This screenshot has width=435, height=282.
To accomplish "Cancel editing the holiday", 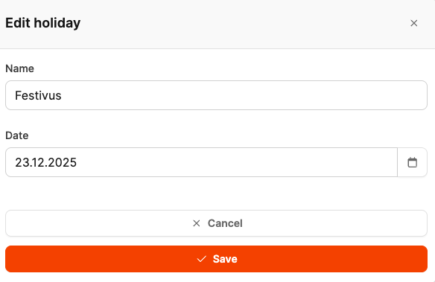I will click(x=216, y=223).
